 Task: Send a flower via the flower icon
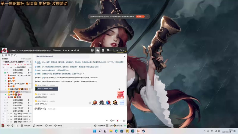click(x=118, y=121)
